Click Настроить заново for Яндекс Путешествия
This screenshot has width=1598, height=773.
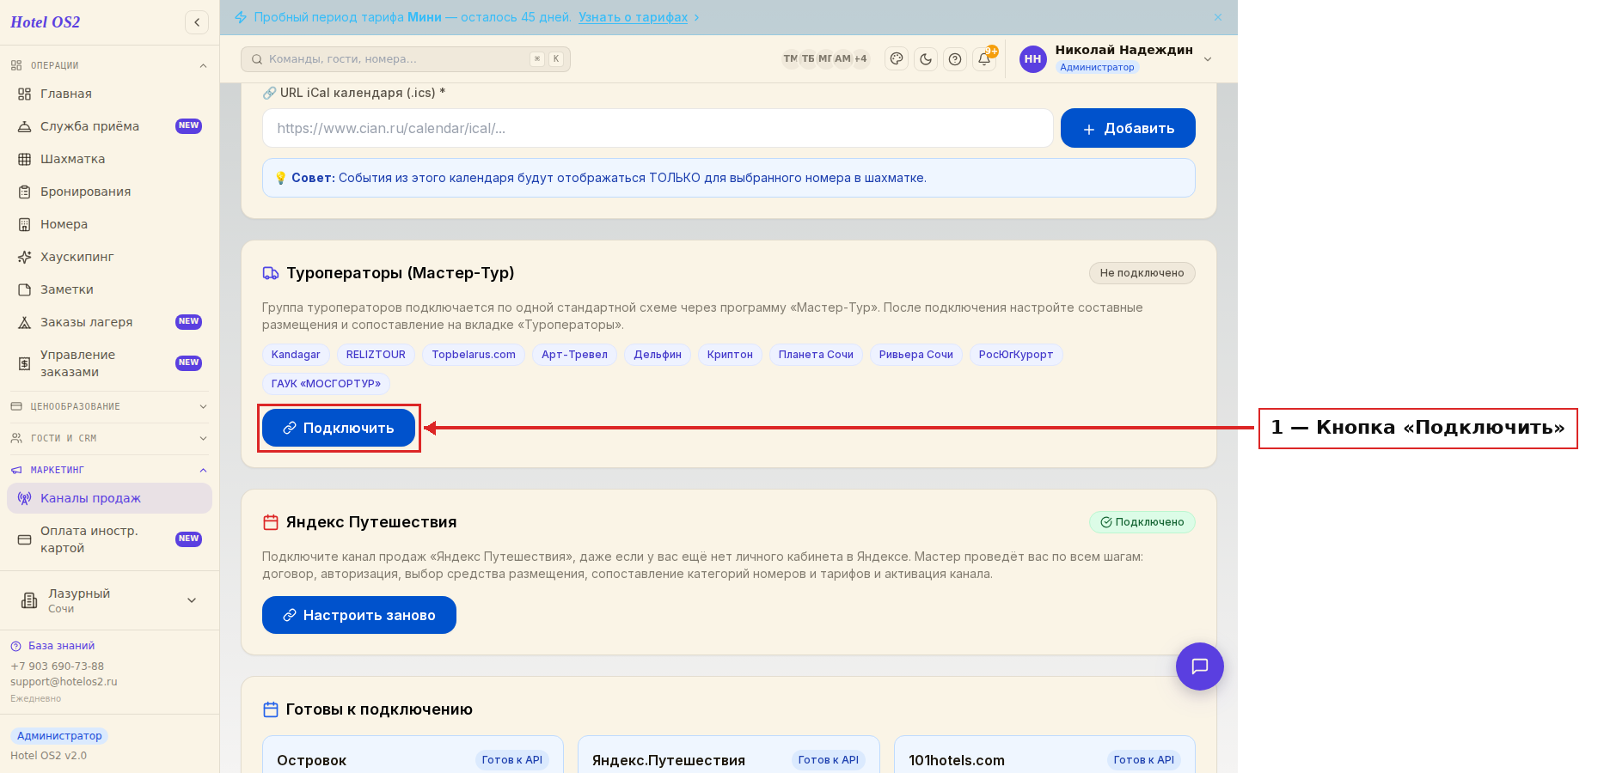click(359, 615)
